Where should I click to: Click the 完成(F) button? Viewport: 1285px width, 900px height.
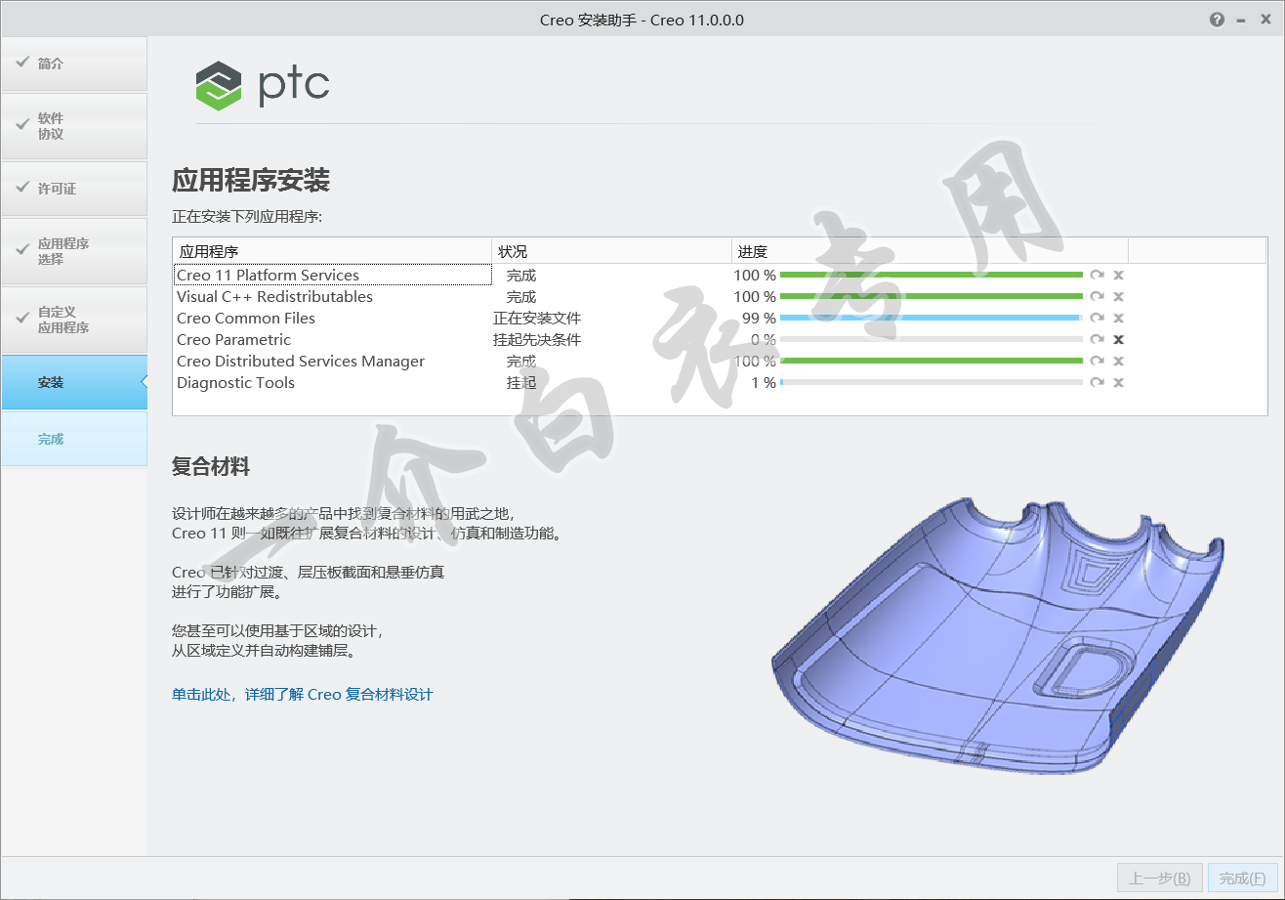1242,879
